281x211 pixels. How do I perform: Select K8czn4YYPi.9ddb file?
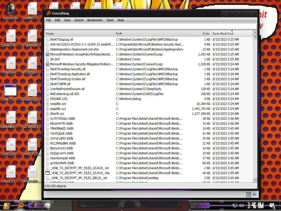pos(149,123)
